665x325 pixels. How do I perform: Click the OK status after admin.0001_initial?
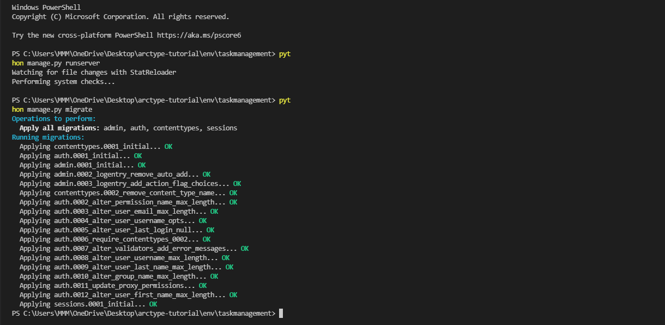pyautogui.click(x=142, y=165)
